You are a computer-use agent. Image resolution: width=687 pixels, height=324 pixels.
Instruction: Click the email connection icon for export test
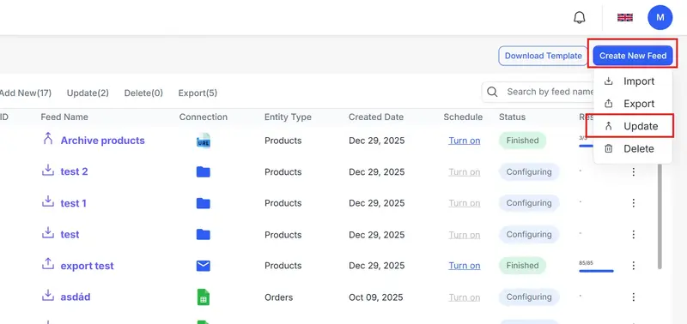(204, 266)
